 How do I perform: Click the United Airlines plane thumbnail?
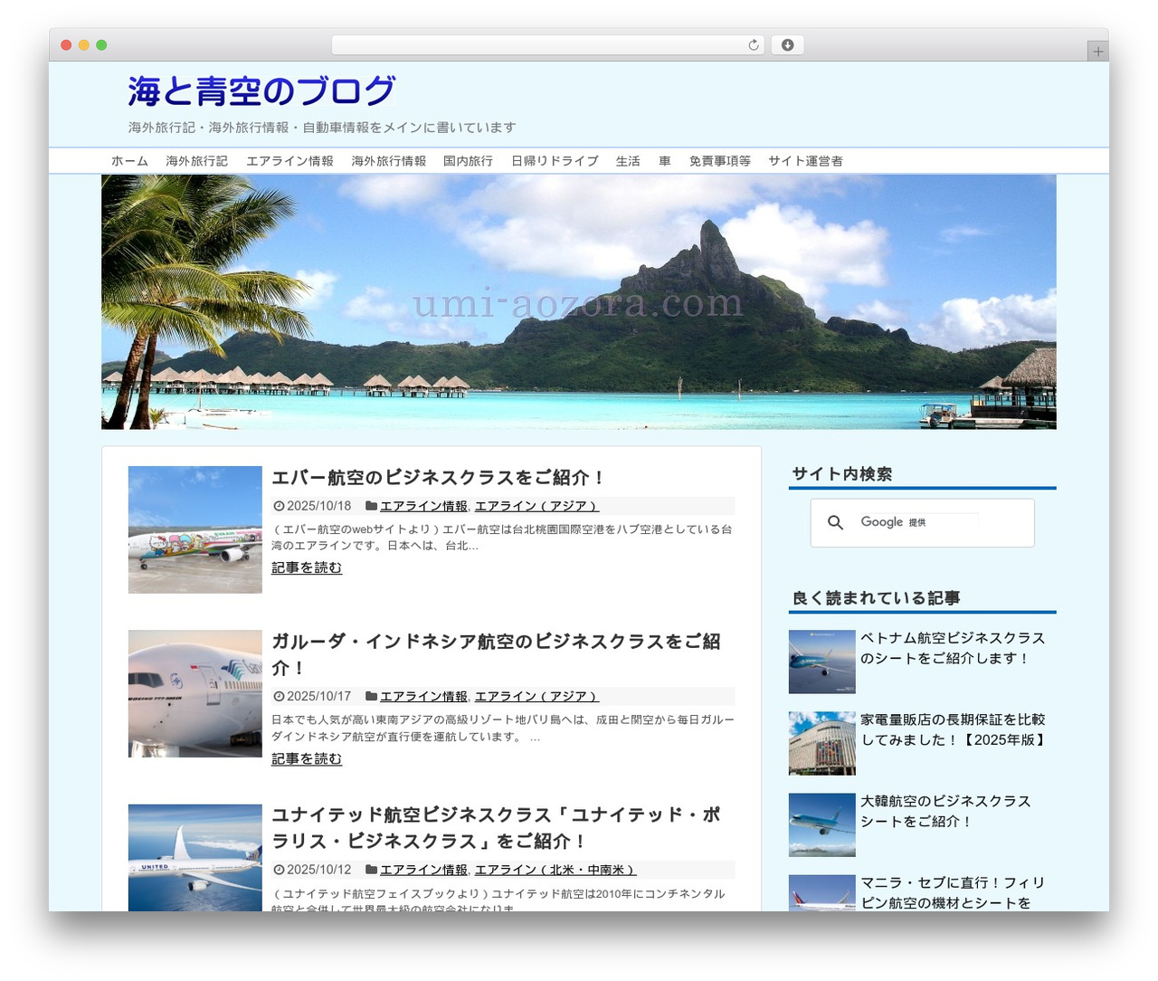coord(195,857)
